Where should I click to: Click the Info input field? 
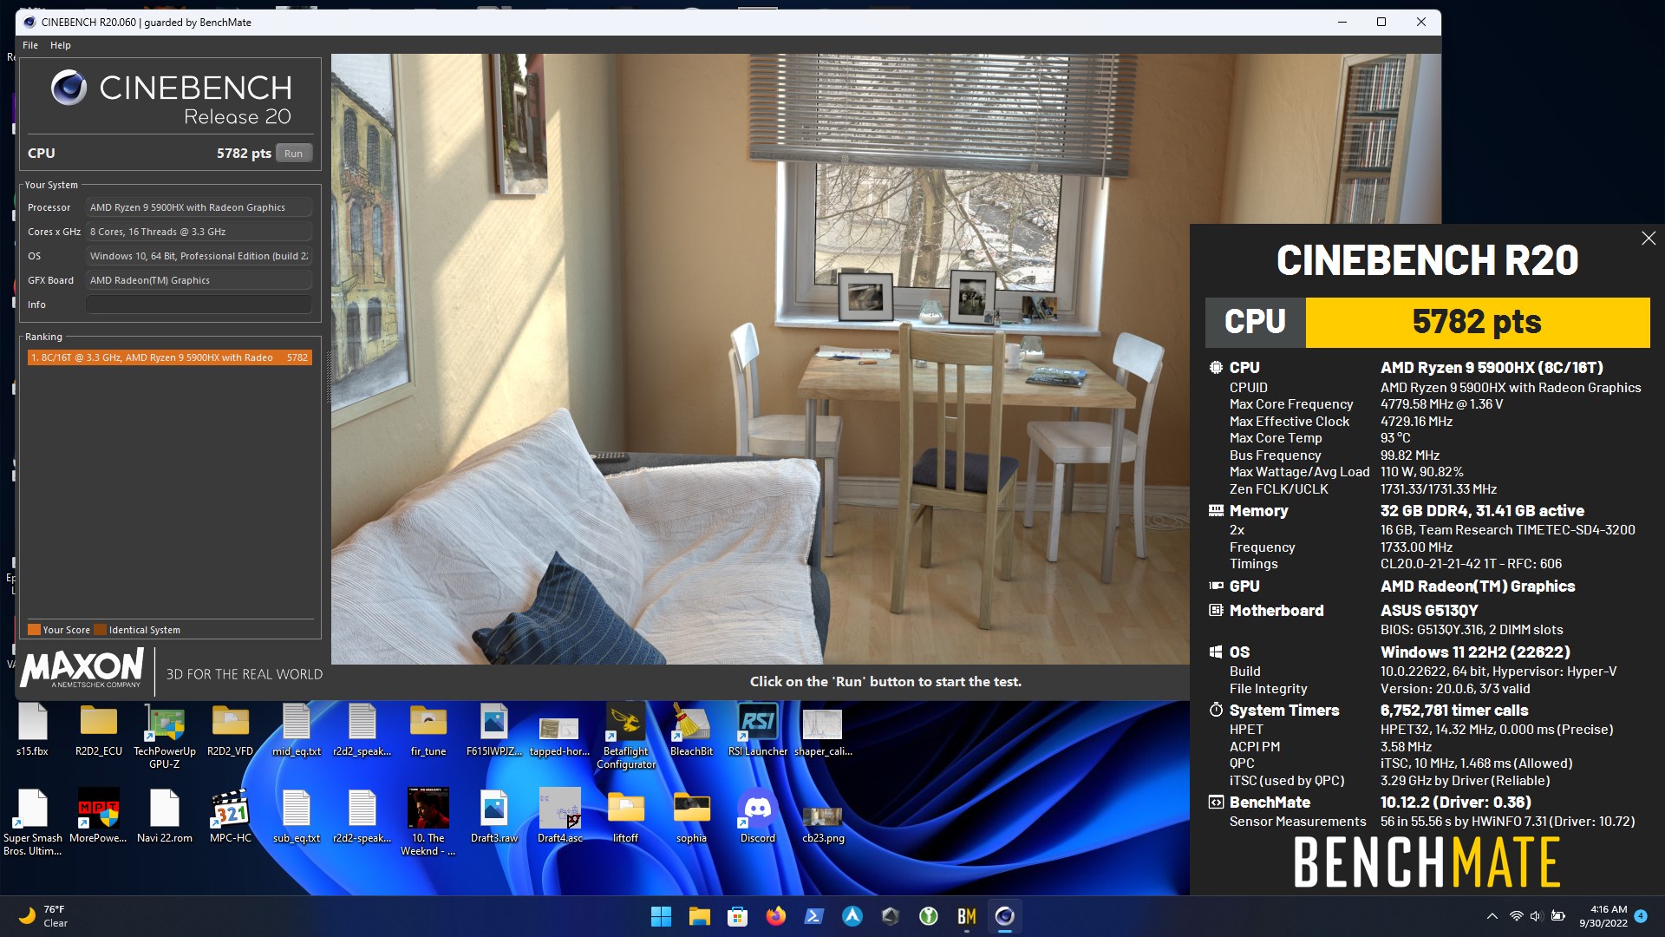[199, 305]
